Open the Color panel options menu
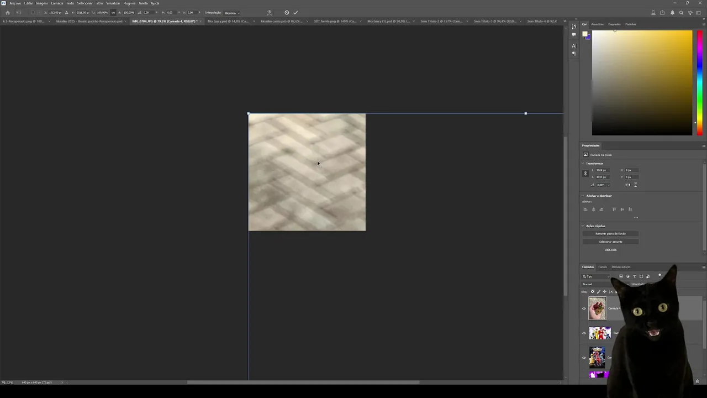This screenshot has height=398, width=707. coord(704,24)
